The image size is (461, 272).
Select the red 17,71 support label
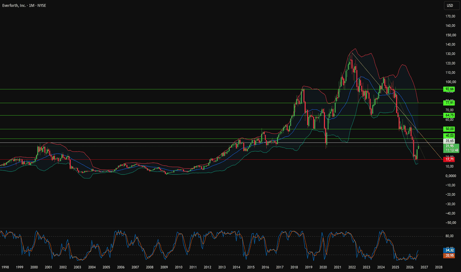coord(449,159)
